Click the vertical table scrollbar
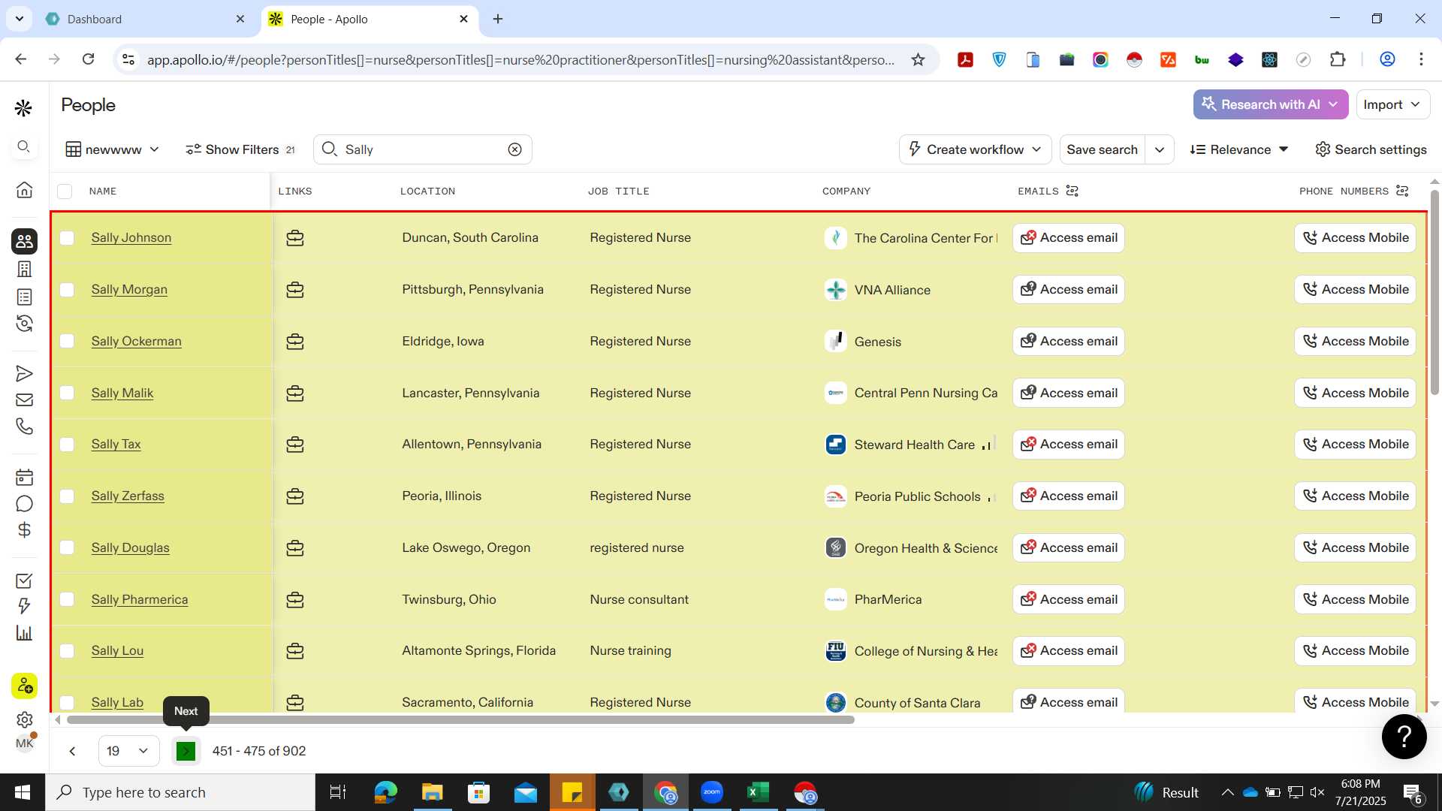1442x811 pixels. coord(1434,293)
